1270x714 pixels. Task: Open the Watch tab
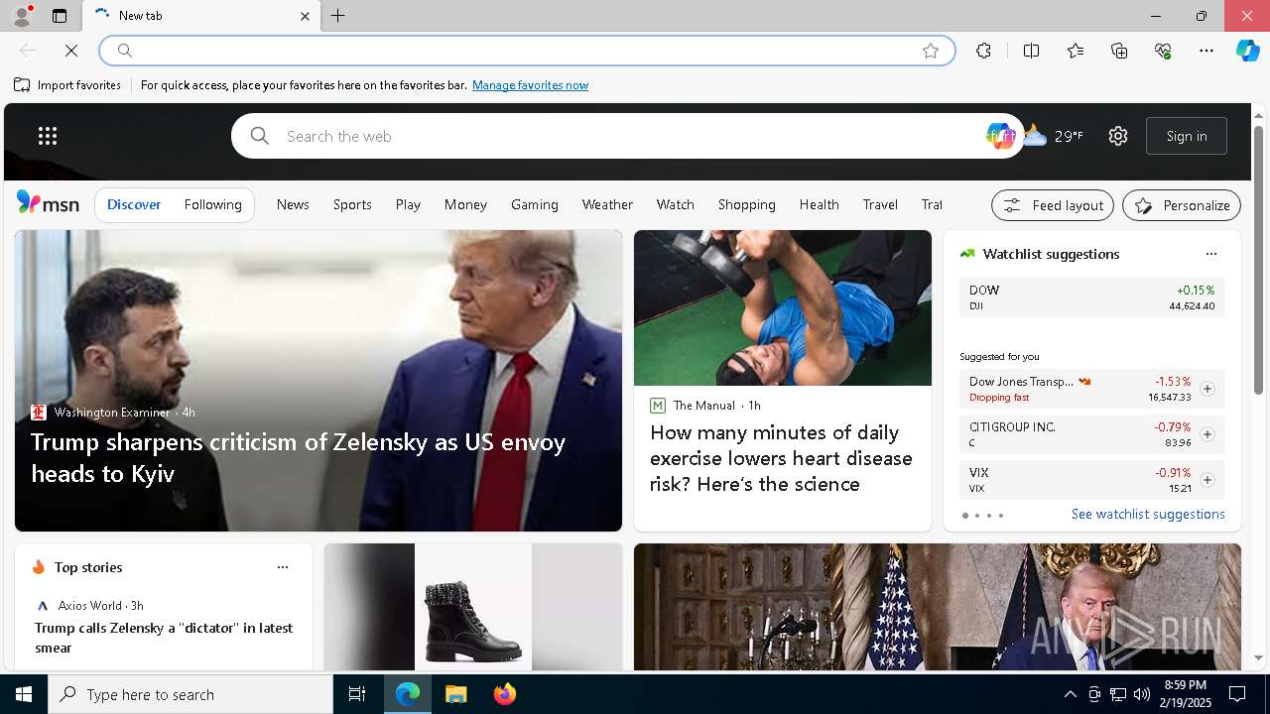[675, 204]
